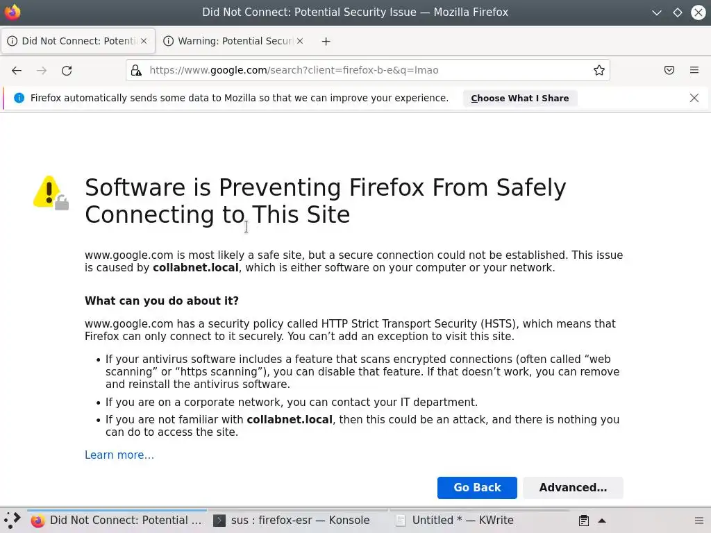Viewport: 711px width, 533px height.
Task: Select the Firefox 'Did Not Connect' taskbar entry
Action: pos(117,521)
